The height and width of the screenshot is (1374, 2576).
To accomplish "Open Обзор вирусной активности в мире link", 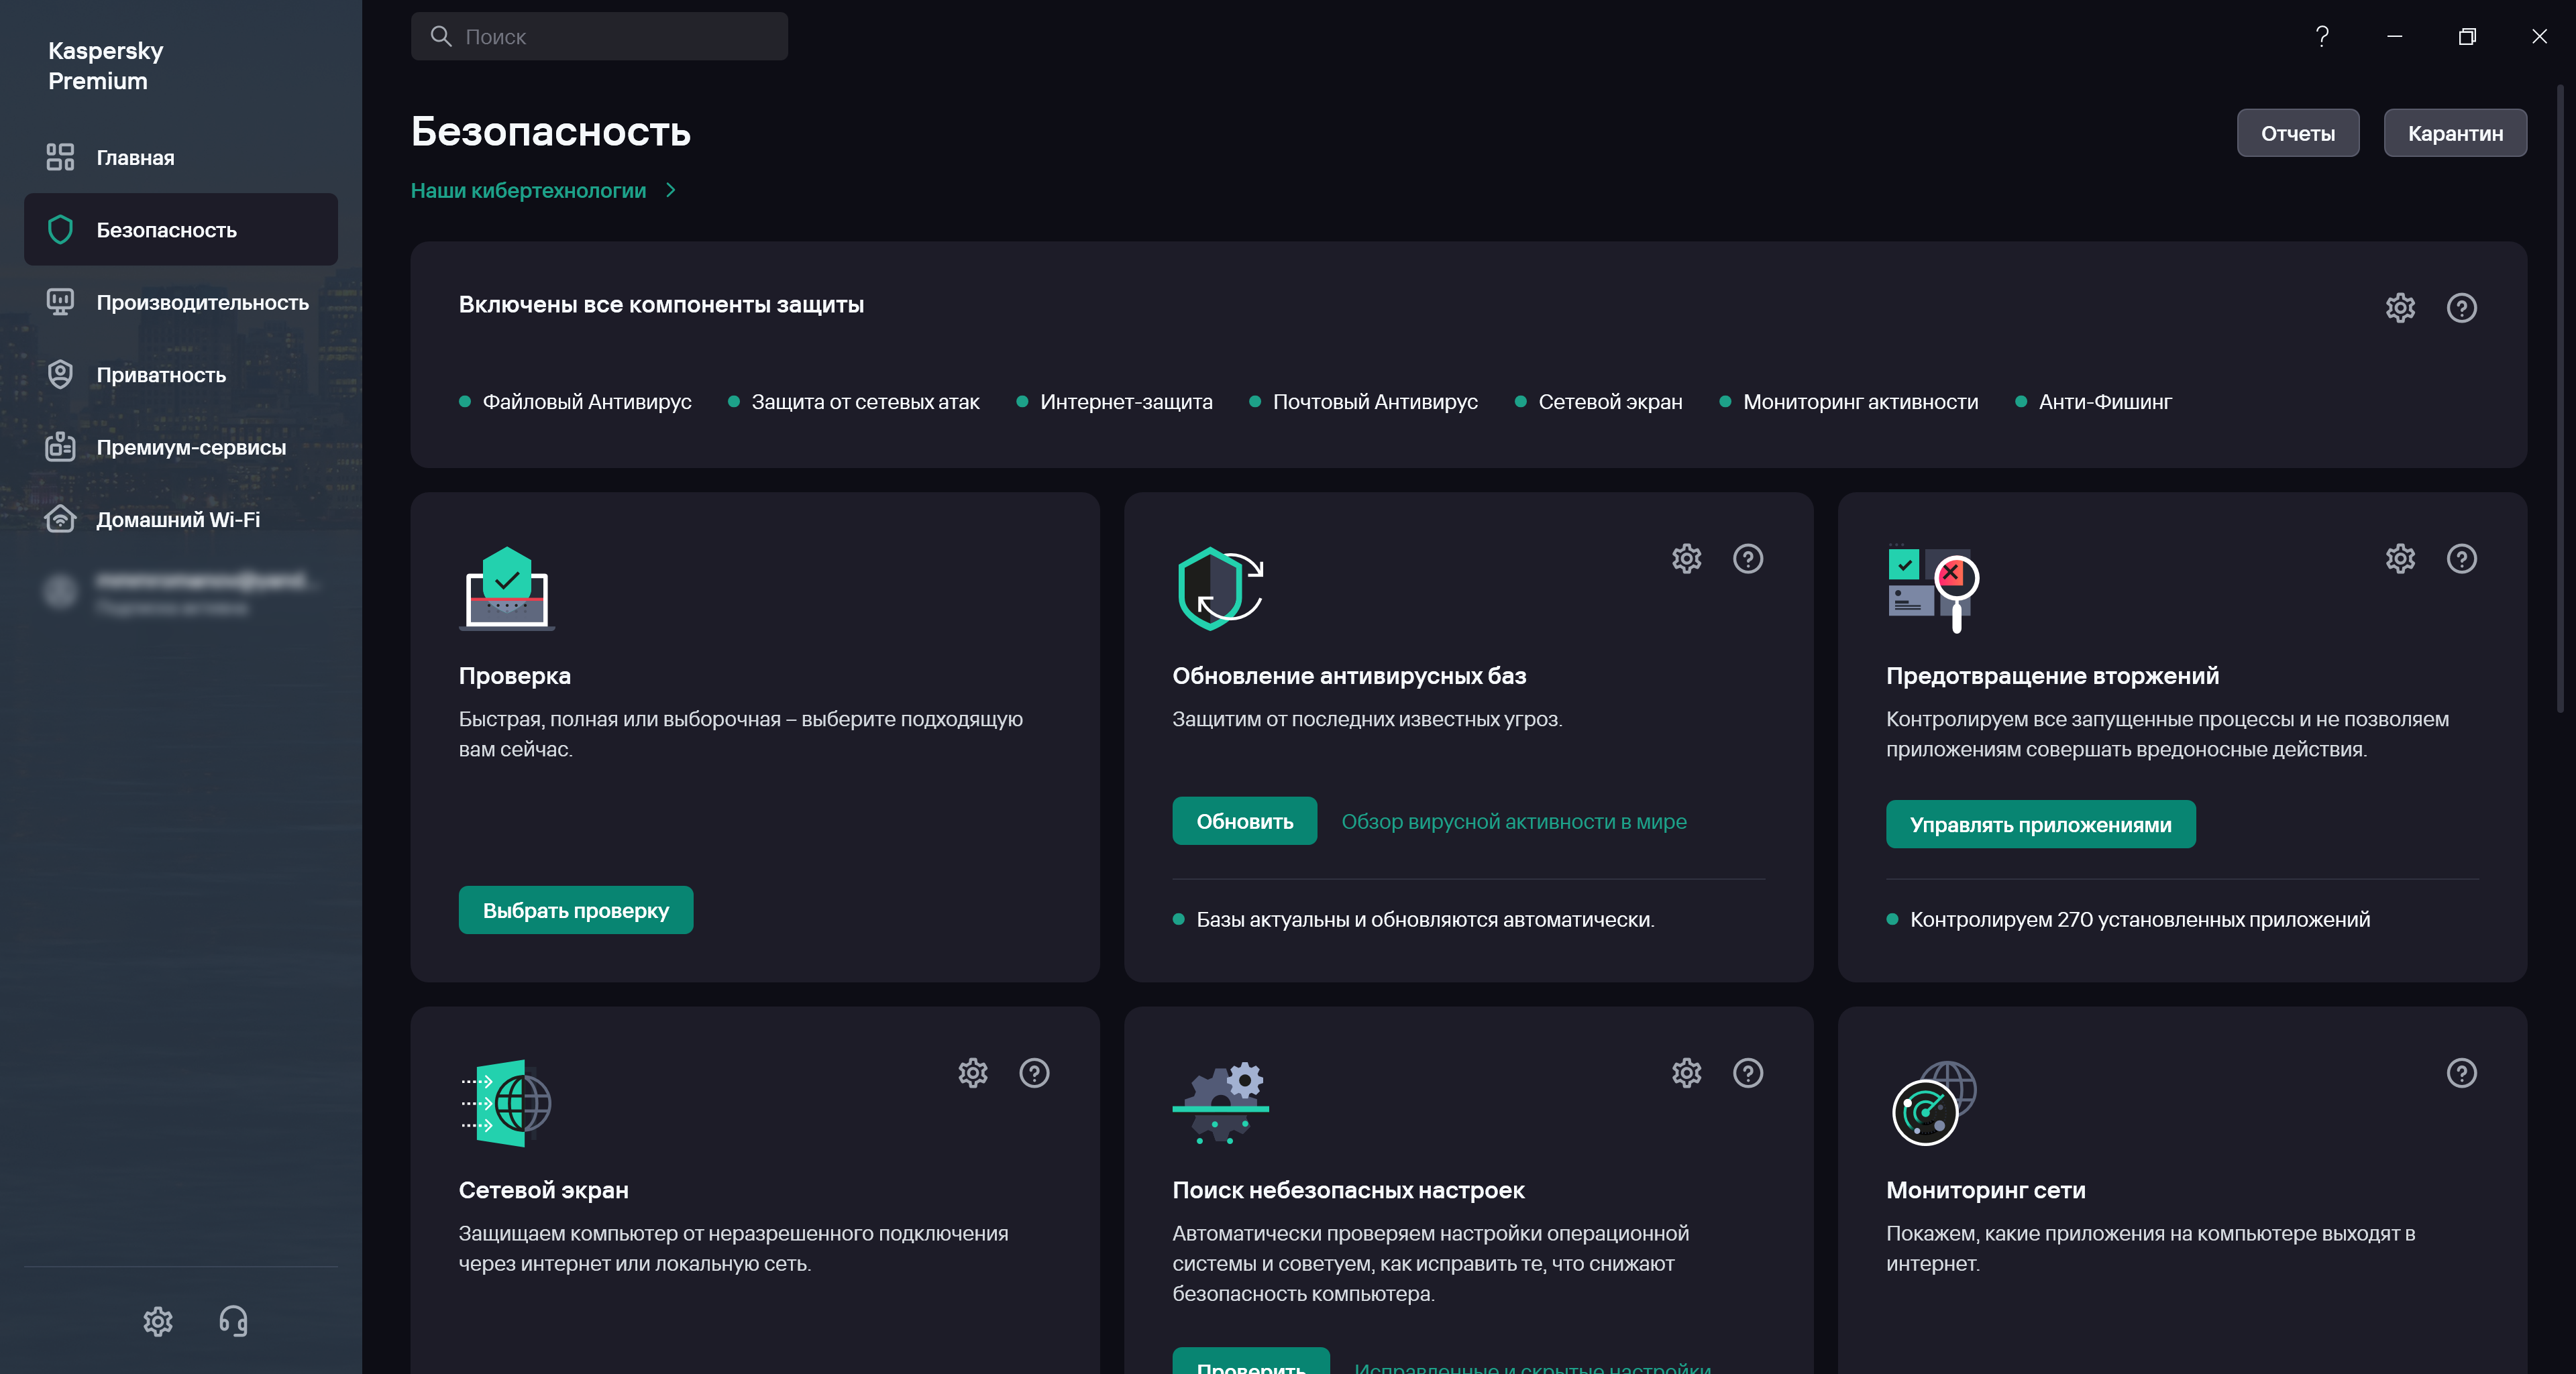I will [x=1513, y=821].
